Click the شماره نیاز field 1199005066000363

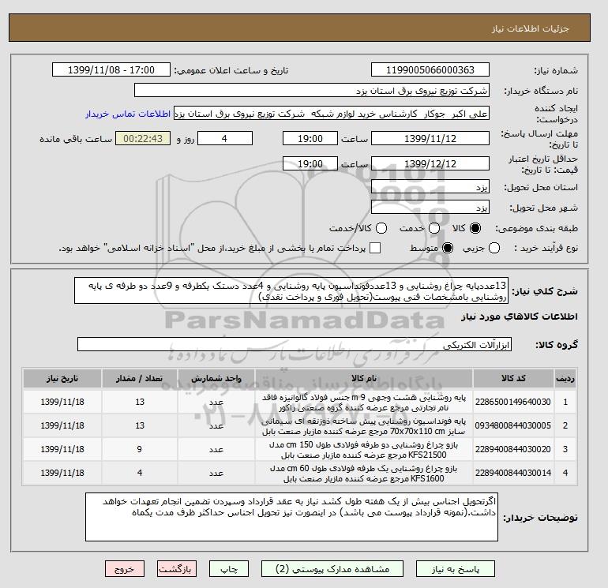tap(430, 69)
